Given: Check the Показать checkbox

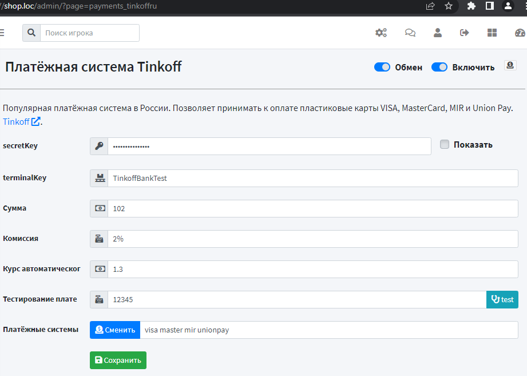Looking at the screenshot, I should pyautogui.click(x=445, y=145).
